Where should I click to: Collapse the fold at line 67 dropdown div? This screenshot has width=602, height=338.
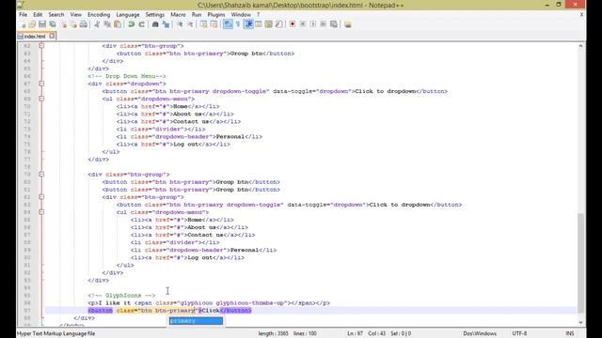pos(41,84)
